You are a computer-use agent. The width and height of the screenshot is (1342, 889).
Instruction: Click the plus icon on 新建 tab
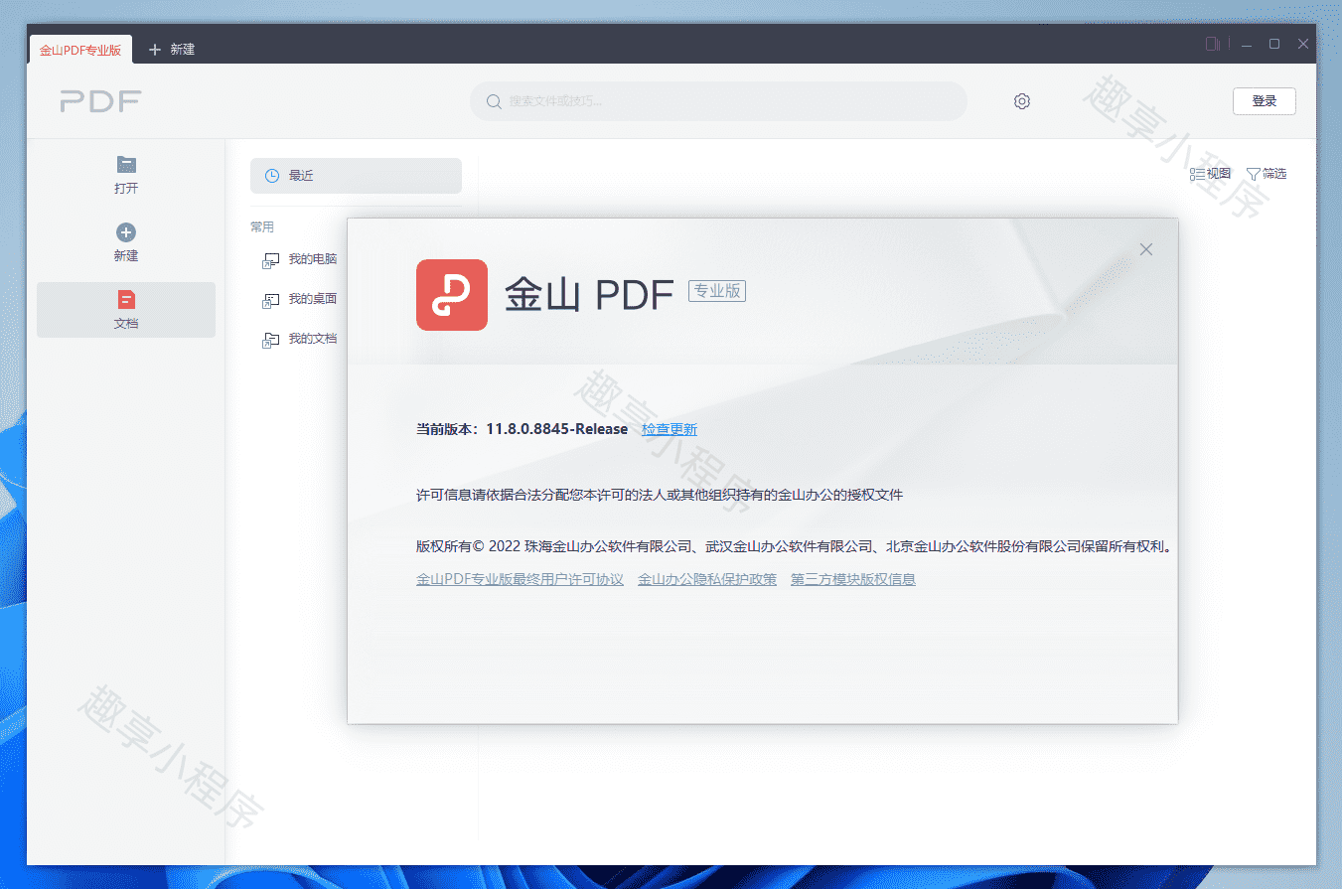tap(155, 50)
